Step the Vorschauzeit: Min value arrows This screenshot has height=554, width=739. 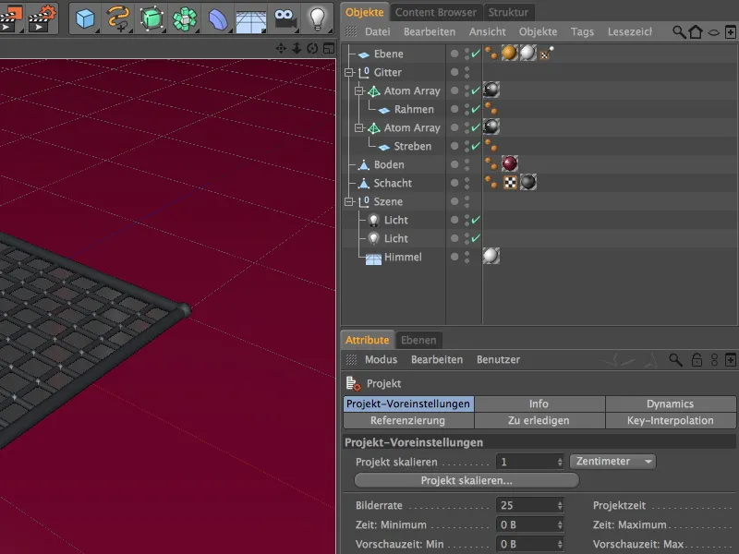point(560,544)
